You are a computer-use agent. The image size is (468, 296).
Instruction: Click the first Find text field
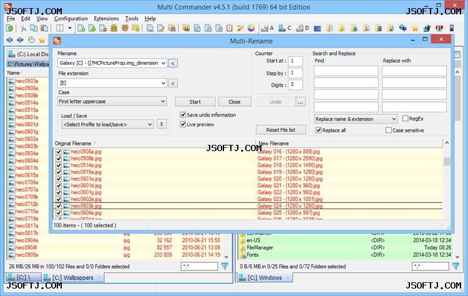pos(346,71)
